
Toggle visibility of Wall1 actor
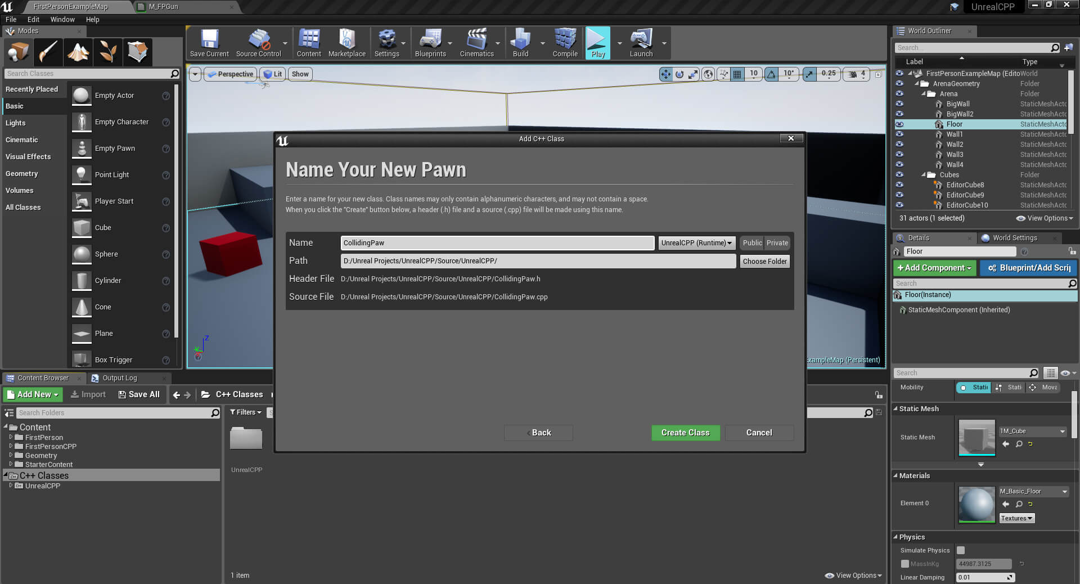pos(899,134)
